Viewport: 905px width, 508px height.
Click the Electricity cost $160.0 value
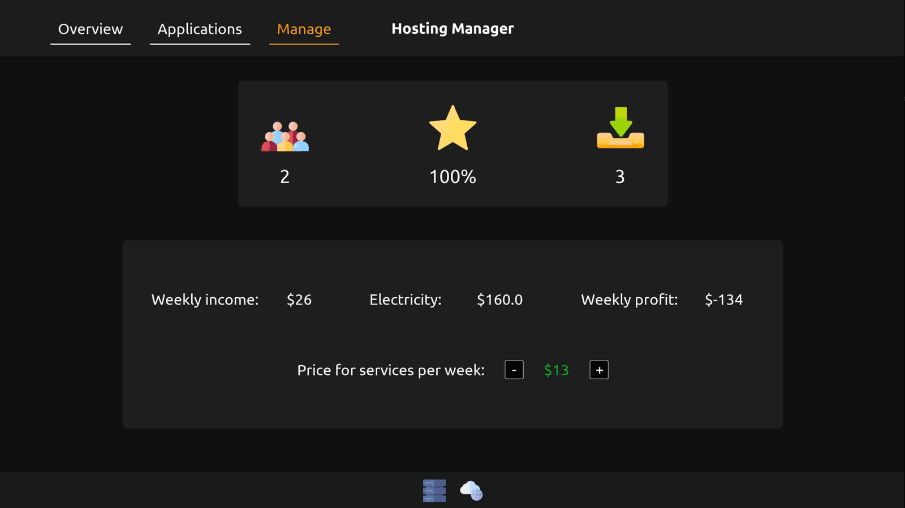499,299
